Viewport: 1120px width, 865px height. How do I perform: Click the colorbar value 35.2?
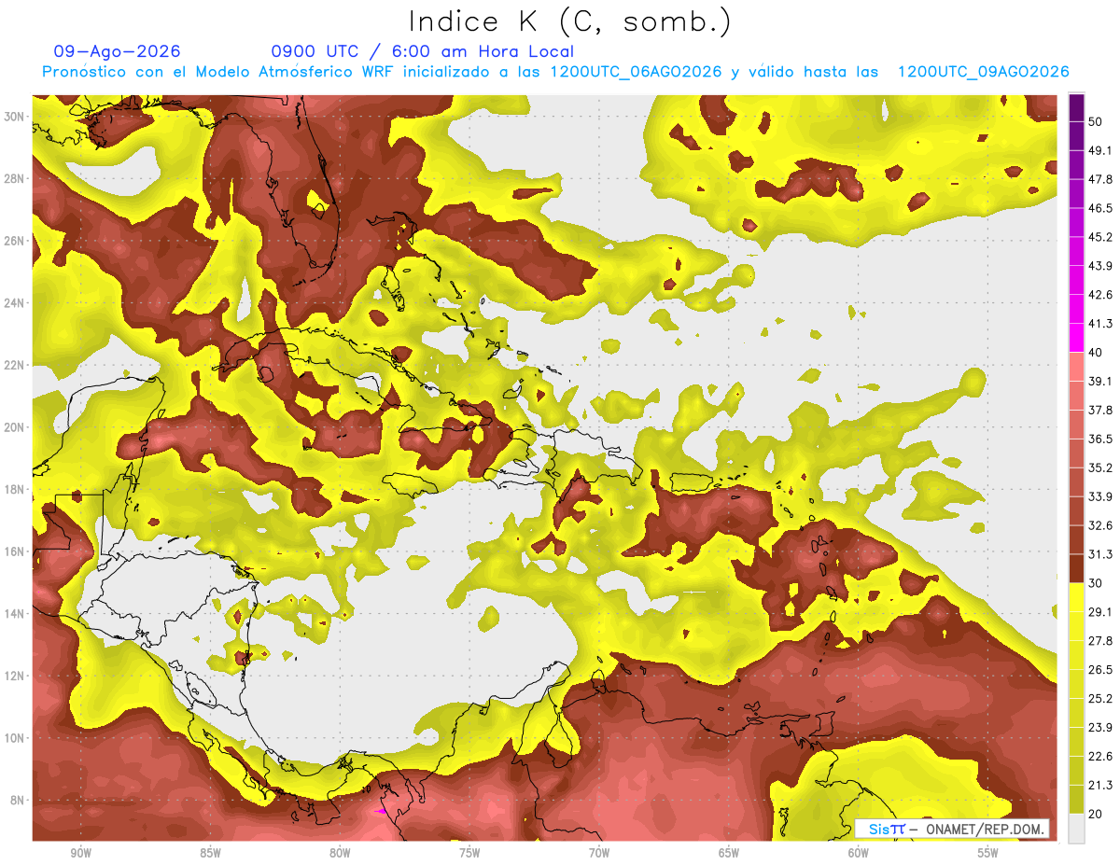(1099, 467)
